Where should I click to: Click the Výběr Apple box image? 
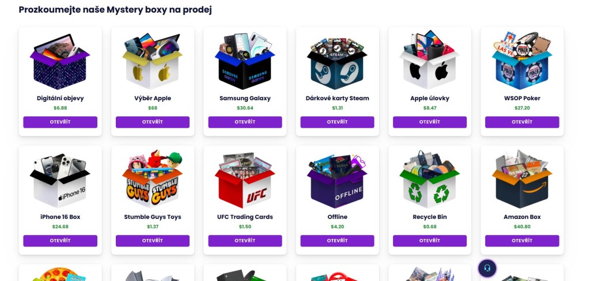[152, 61]
